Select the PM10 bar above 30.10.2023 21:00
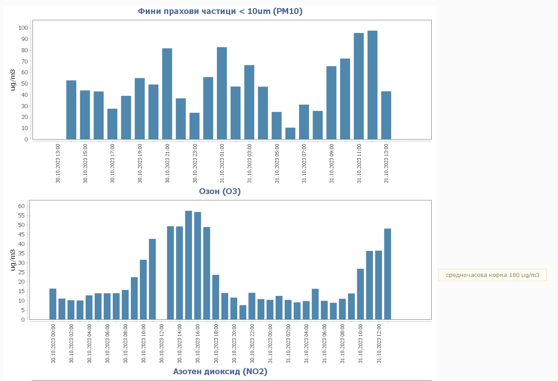 tap(167, 94)
